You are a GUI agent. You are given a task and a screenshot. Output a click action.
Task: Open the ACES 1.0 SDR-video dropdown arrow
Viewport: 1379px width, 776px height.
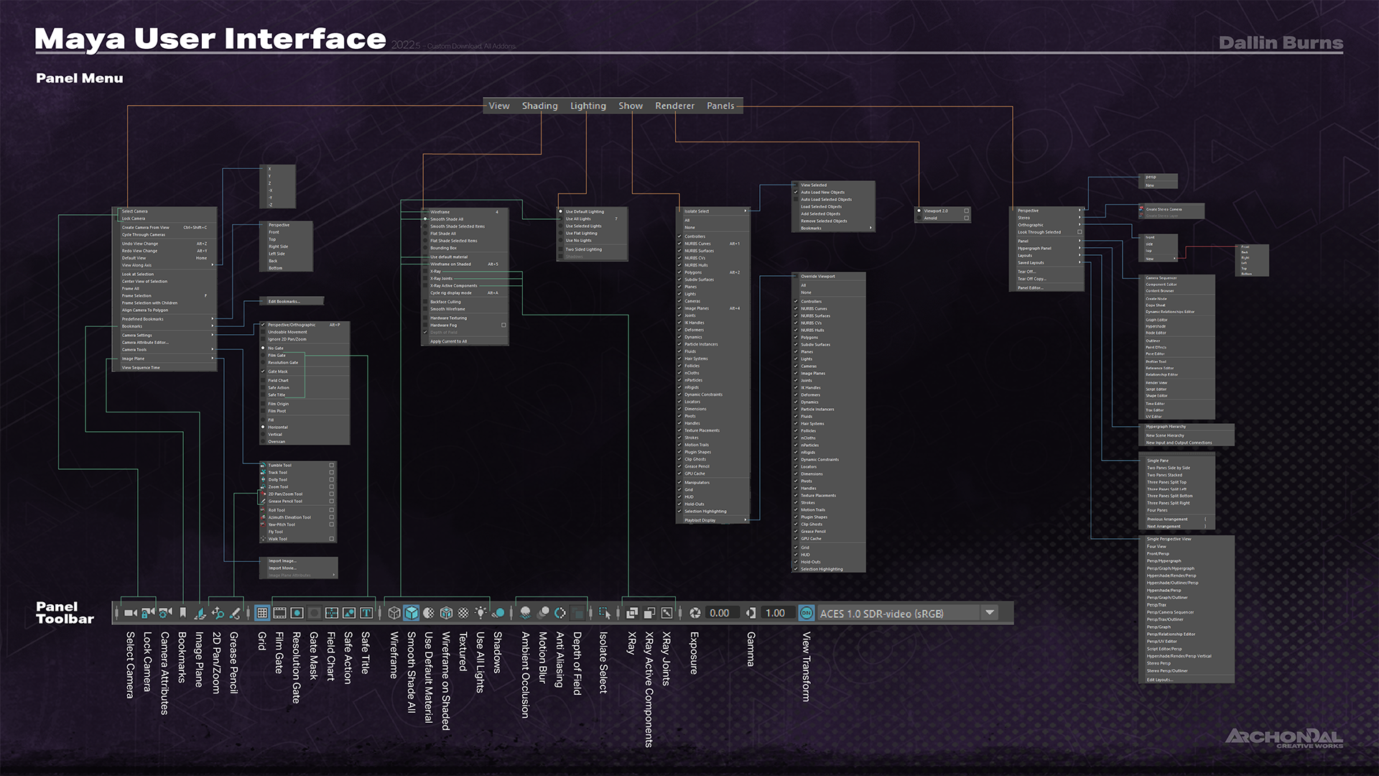[990, 613]
